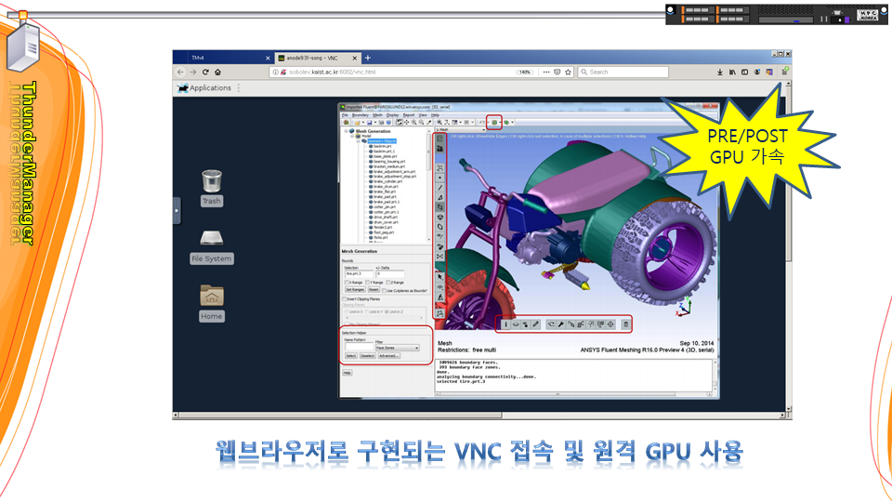Viewport: 892px width, 502px height.
Task: Select the point selection filter icon
Action: coord(439,178)
